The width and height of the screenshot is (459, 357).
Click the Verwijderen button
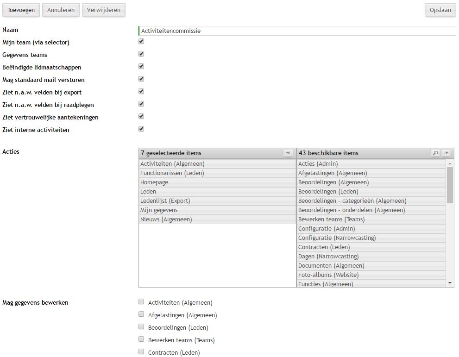point(103,10)
